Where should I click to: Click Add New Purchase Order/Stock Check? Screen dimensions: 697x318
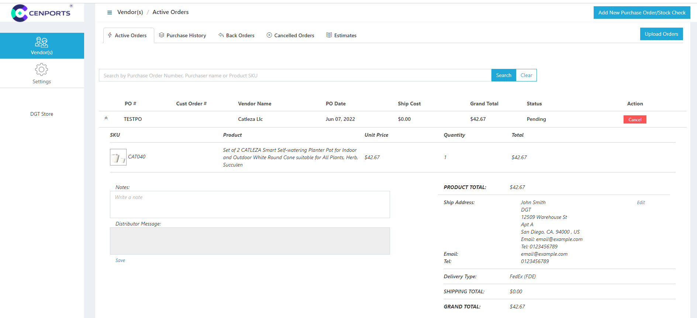642,13
